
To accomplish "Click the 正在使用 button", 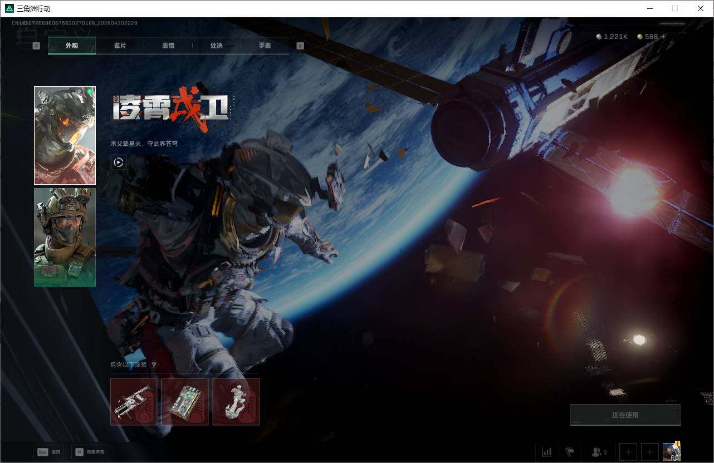I will point(625,415).
